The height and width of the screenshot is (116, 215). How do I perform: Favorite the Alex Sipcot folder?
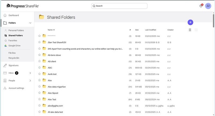pyautogui.click(x=40, y=93)
